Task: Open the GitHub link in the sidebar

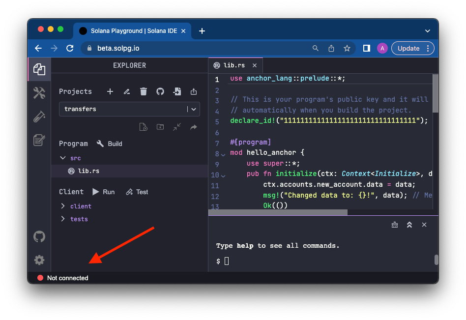Action: (39, 237)
